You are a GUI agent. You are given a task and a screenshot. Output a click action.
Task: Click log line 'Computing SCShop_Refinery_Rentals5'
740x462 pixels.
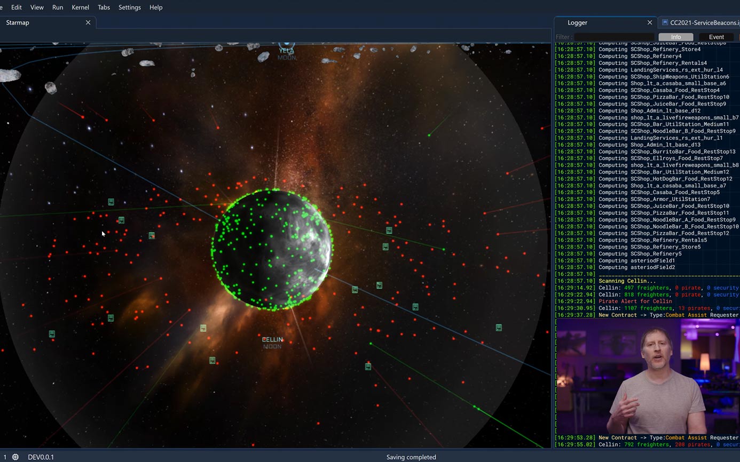click(x=653, y=240)
